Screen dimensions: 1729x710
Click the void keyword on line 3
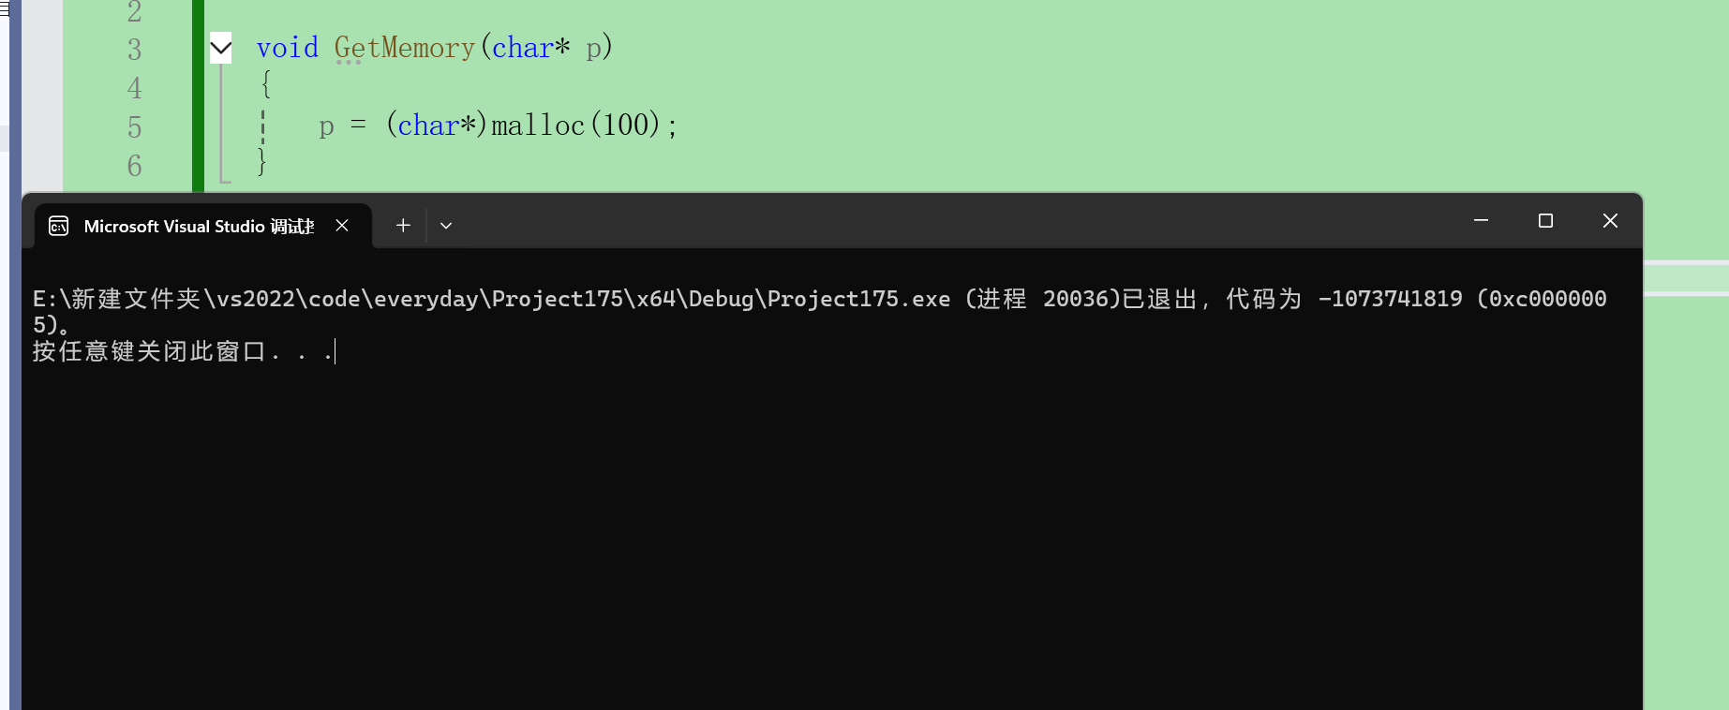coord(288,48)
